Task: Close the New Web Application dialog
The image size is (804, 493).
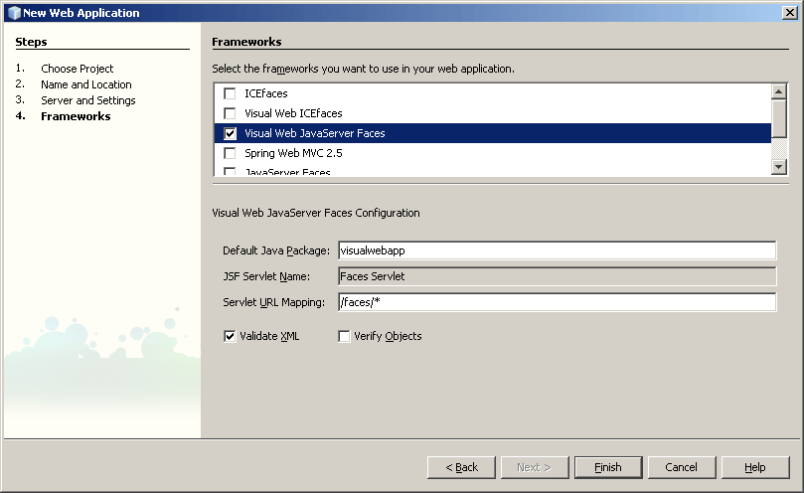Action: pos(790,13)
